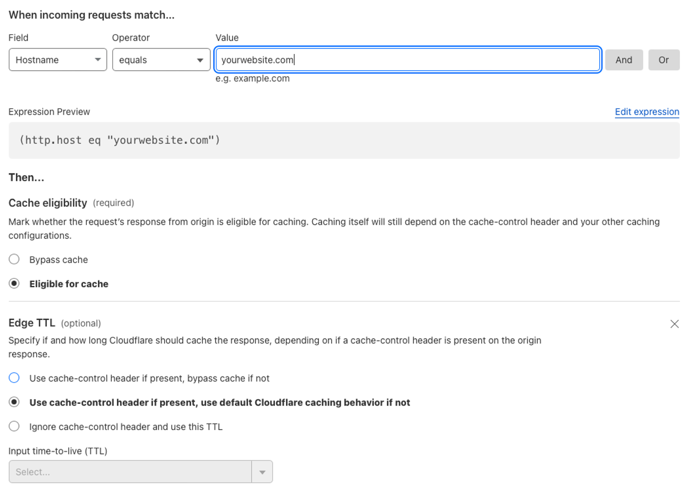
Task: Click the e.g. example.com hint text
Action: pyautogui.click(x=253, y=78)
